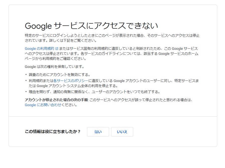Follow the Google にお問い合わせ link

(43, 105)
